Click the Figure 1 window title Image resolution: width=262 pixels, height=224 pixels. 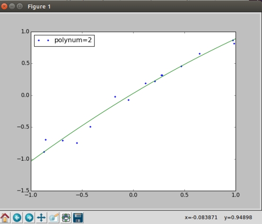(39, 7)
